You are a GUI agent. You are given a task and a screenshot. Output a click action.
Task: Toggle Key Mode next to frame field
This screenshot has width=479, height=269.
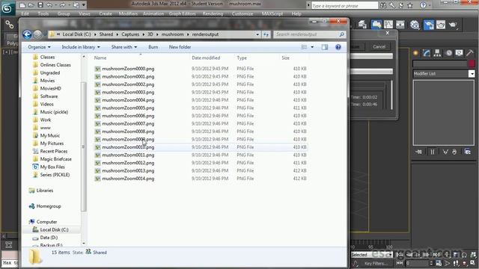point(400,263)
